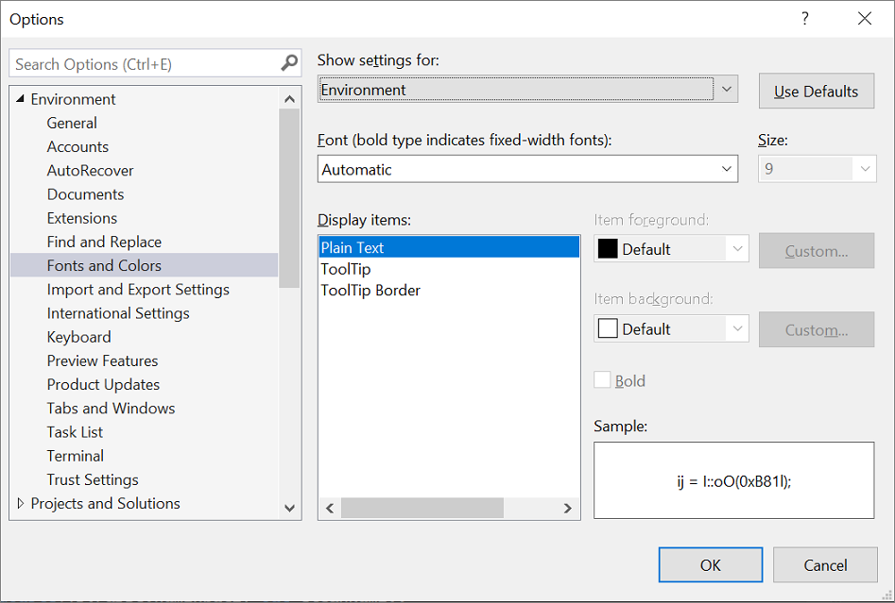Open the Show settings for dropdown
The image size is (895, 603).
(727, 88)
